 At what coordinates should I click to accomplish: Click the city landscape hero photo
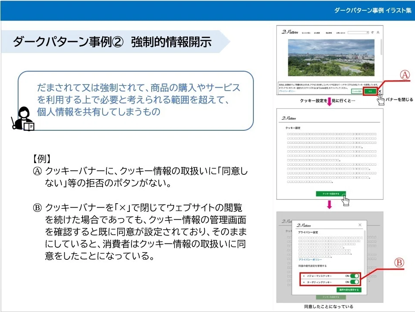pos(331,57)
